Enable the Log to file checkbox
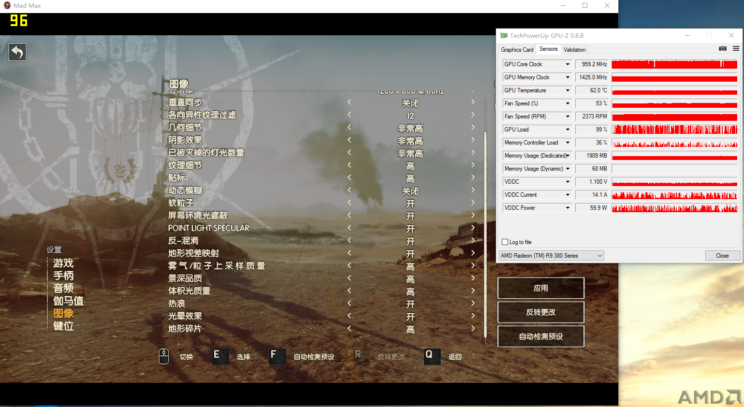 [505, 242]
